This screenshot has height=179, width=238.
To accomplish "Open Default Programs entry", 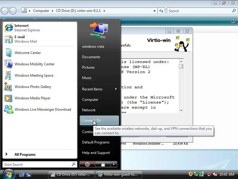I will pyautogui.click(x=96, y=142).
